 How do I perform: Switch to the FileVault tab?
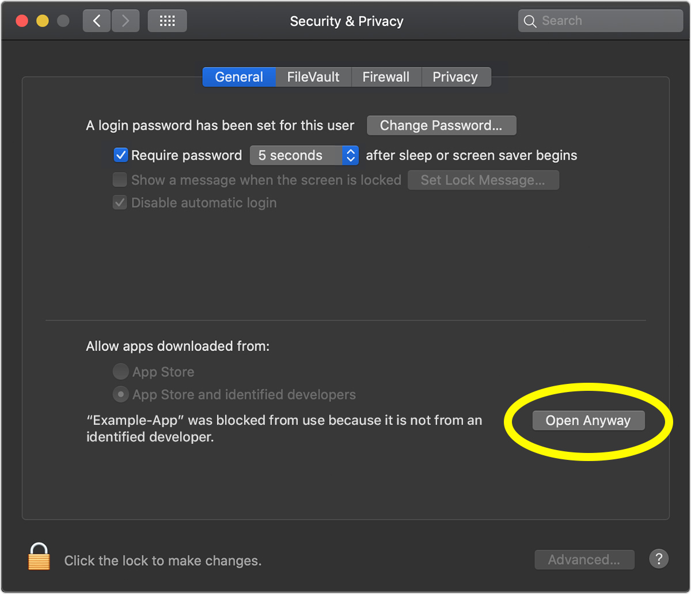[313, 77]
